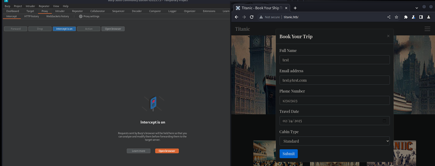Switch to the HTTP history tab

[x=32, y=16]
